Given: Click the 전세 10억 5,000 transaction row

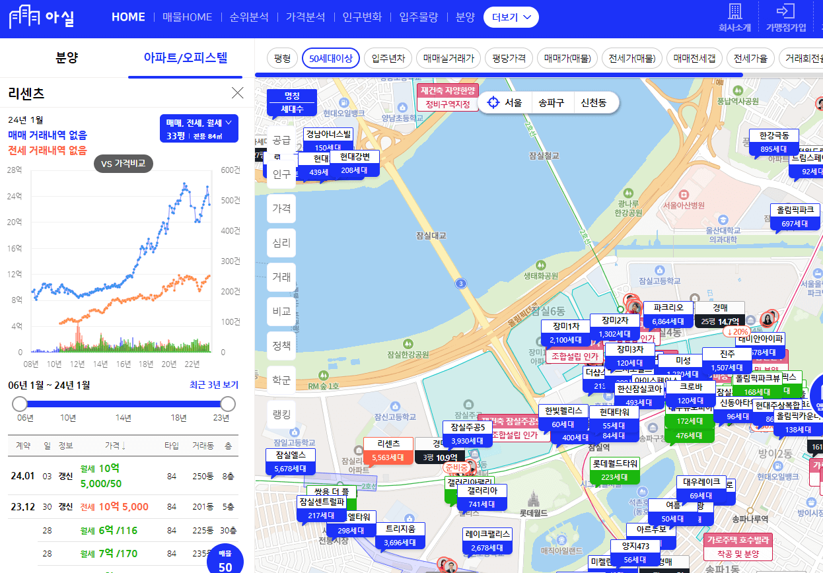Looking at the screenshot, I should pos(123,507).
